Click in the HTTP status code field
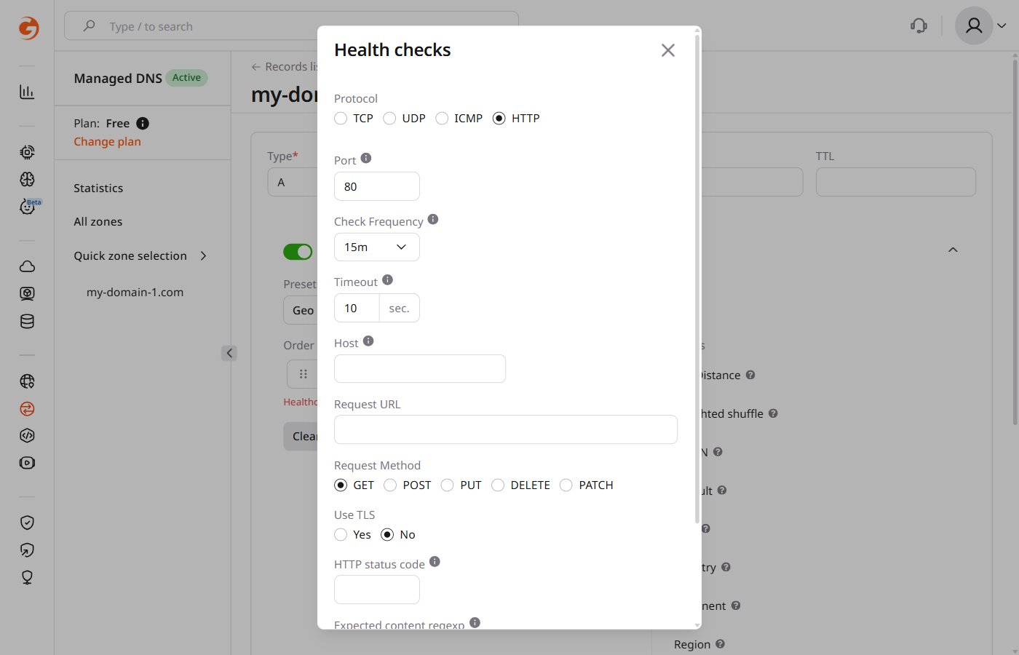Viewport: 1019px width, 655px height. [x=376, y=589]
